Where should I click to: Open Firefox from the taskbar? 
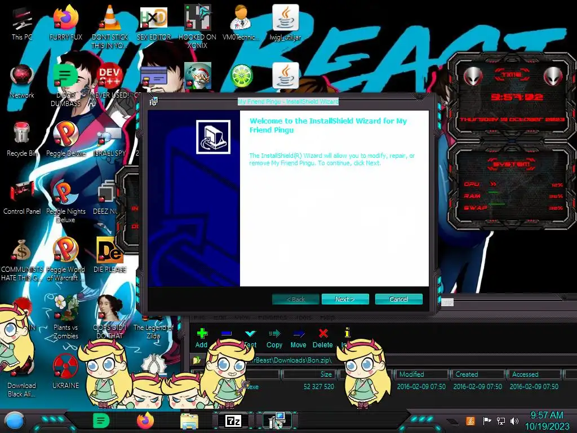(x=145, y=421)
